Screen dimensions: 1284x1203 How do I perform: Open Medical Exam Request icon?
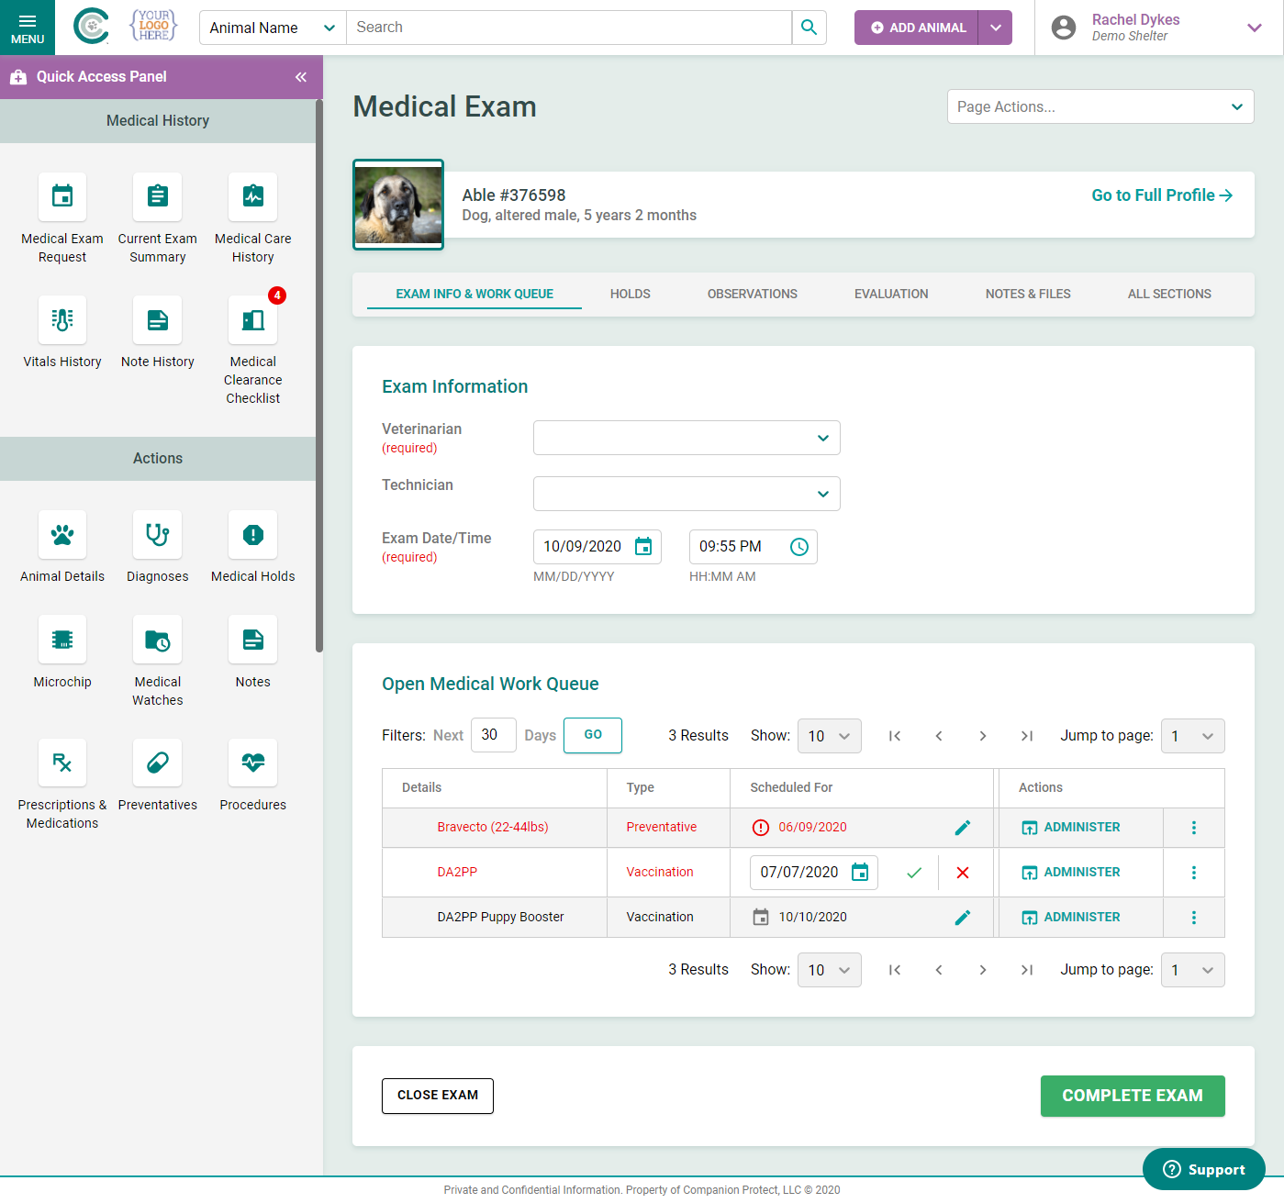(62, 196)
